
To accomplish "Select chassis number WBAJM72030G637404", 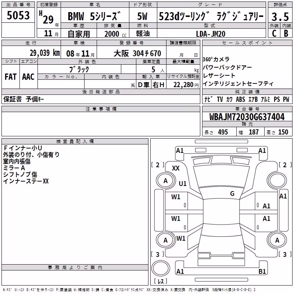I will click(247, 117).
